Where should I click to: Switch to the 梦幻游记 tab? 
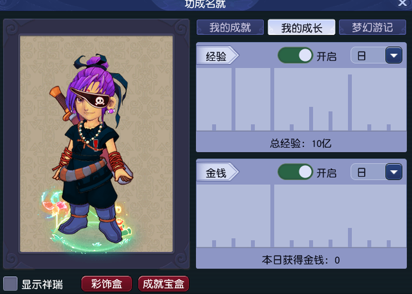pos(372,27)
